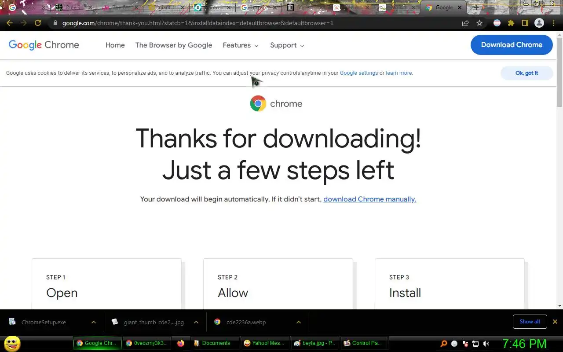563x352 pixels.
Task: Expand the Support dropdown menu
Action: tap(287, 45)
